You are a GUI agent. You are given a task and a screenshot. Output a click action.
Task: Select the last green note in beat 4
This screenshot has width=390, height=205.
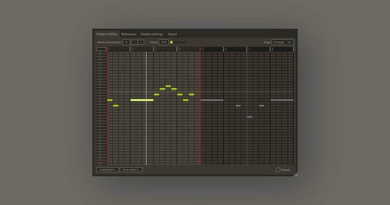tap(192, 94)
